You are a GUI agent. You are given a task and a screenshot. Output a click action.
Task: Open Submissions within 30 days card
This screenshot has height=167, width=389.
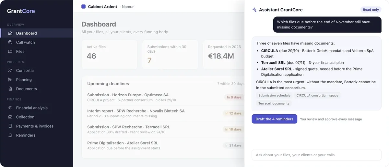pos(170,55)
